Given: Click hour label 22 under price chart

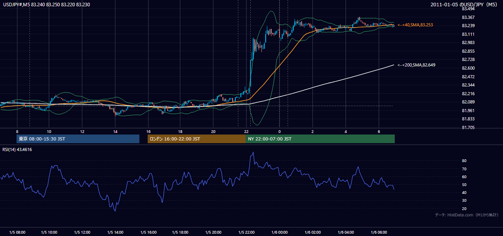Looking at the screenshot, I should click(246, 131).
